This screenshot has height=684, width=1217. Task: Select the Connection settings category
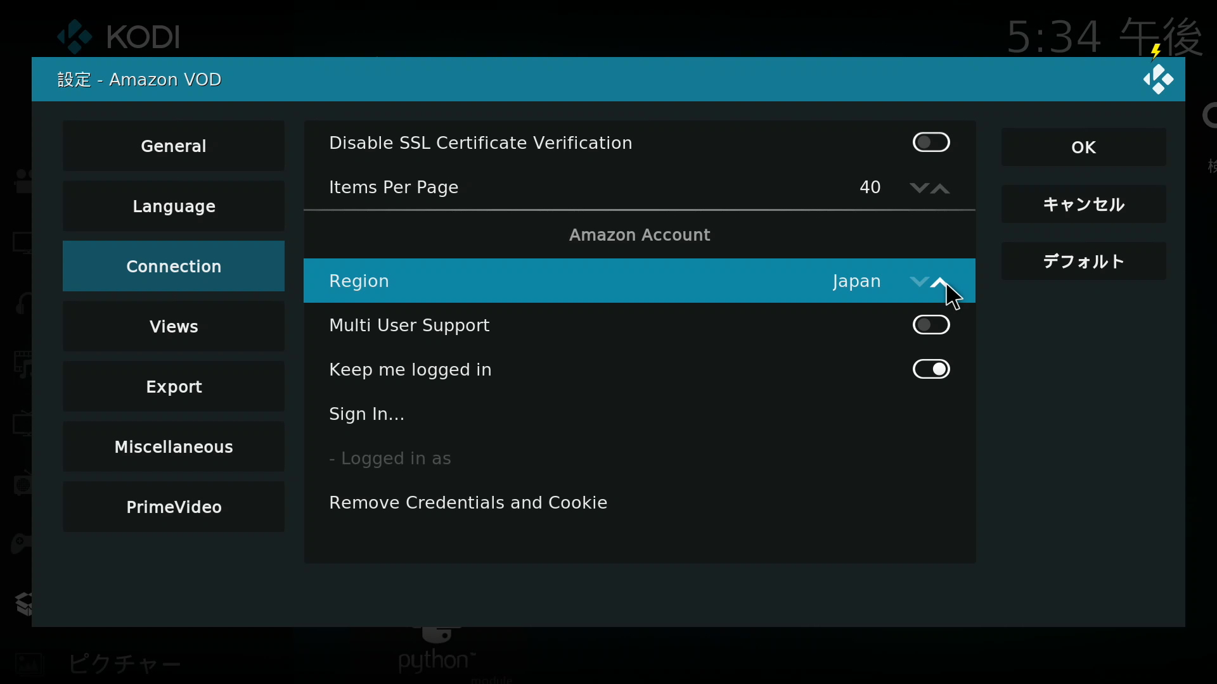coord(174,266)
